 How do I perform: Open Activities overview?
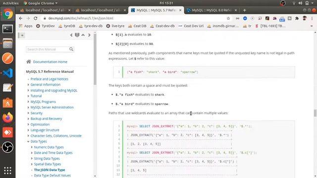pyautogui.click(x=10, y=3)
